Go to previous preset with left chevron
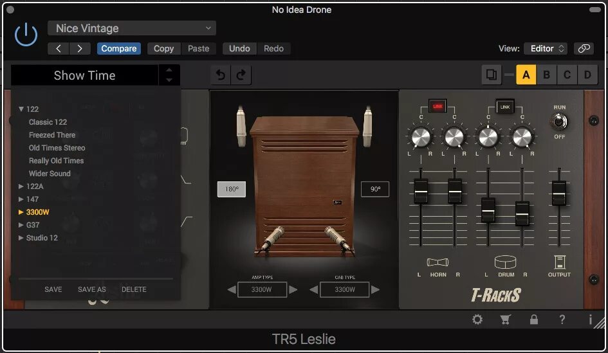The image size is (608, 353). (x=59, y=48)
